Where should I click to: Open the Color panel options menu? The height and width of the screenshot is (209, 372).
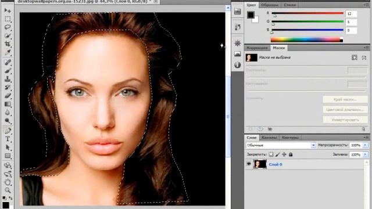click(367, 5)
